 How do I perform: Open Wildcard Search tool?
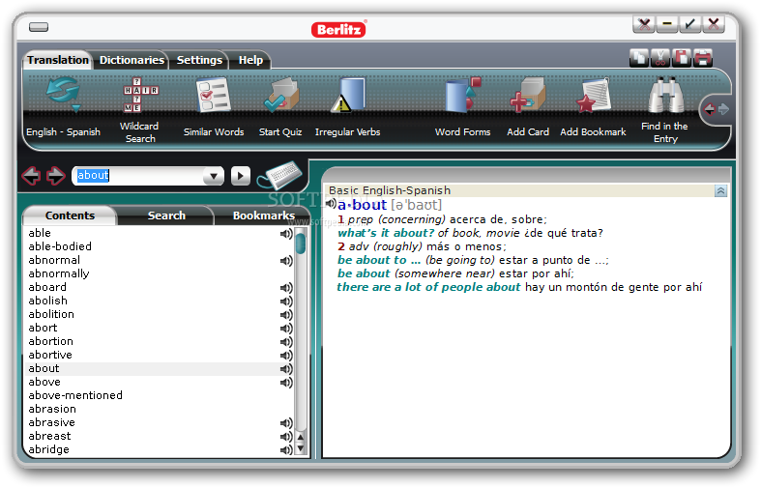click(140, 94)
